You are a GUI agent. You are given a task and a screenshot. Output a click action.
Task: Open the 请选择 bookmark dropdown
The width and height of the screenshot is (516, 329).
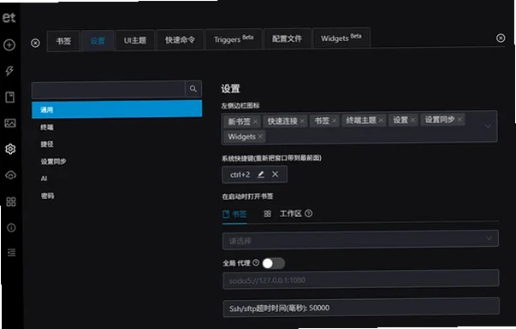click(360, 240)
